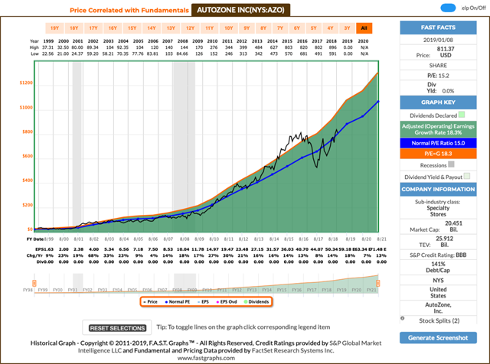Image resolution: width=490 pixels, height=364 pixels.
Task: Toggle the EPS legend item
Action: [203, 302]
